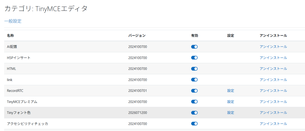Uninstall the RecordRTC plugin
Image resolution: width=305 pixels, height=131 pixels.
coord(273,91)
